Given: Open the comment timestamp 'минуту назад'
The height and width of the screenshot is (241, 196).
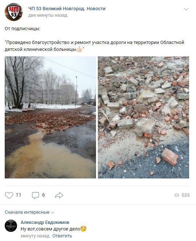Looking at the screenshot, I should click(35, 236).
